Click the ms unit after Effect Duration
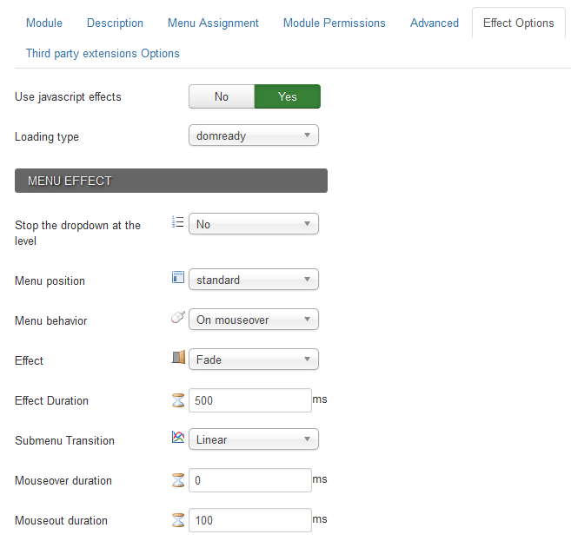The width and height of the screenshot is (571, 541). (x=320, y=399)
